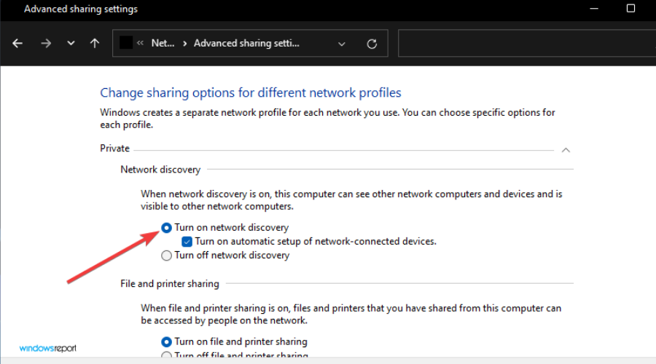Open recent locations chevron

[x=71, y=43]
